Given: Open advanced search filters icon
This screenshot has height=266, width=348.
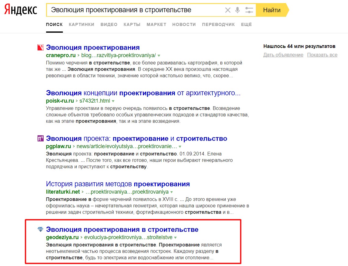Looking at the screenshot, I should coord(249,10).
